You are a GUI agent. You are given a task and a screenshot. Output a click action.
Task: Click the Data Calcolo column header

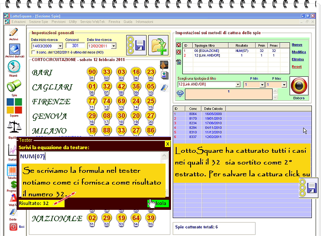pos(214,109)
